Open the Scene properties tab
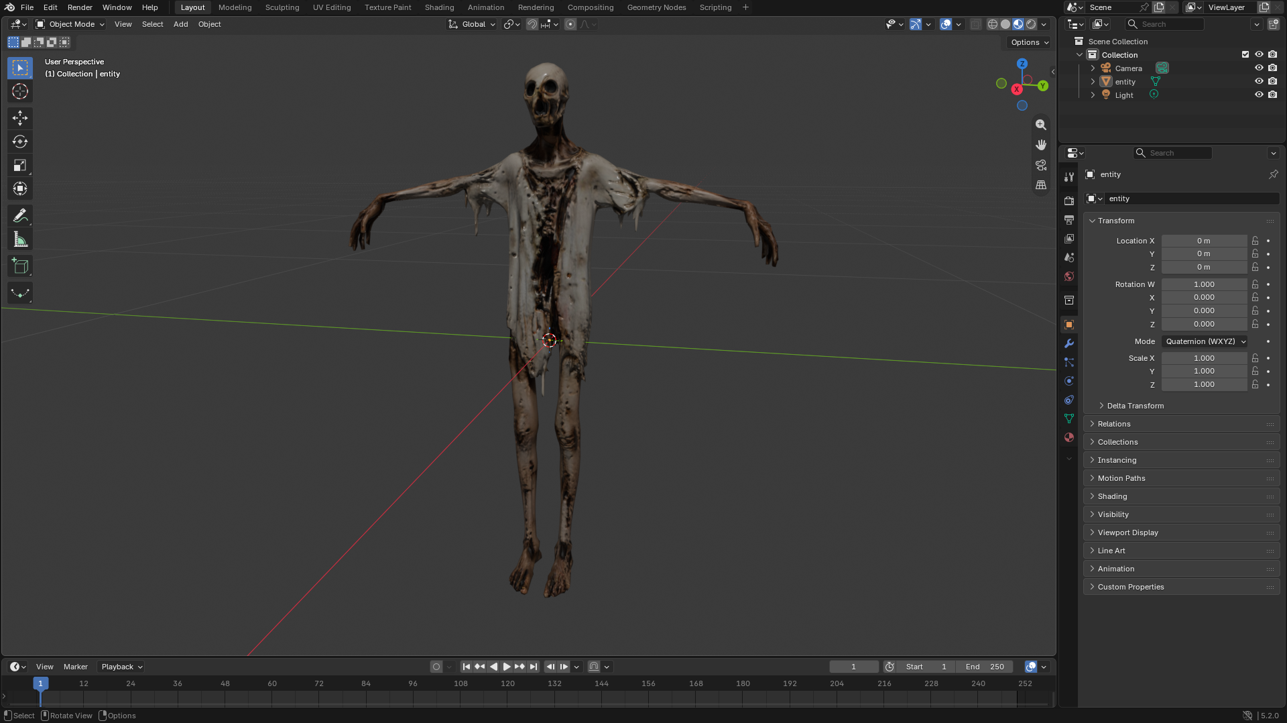Screen dimensions: 1287x723 click(1069, 258)
